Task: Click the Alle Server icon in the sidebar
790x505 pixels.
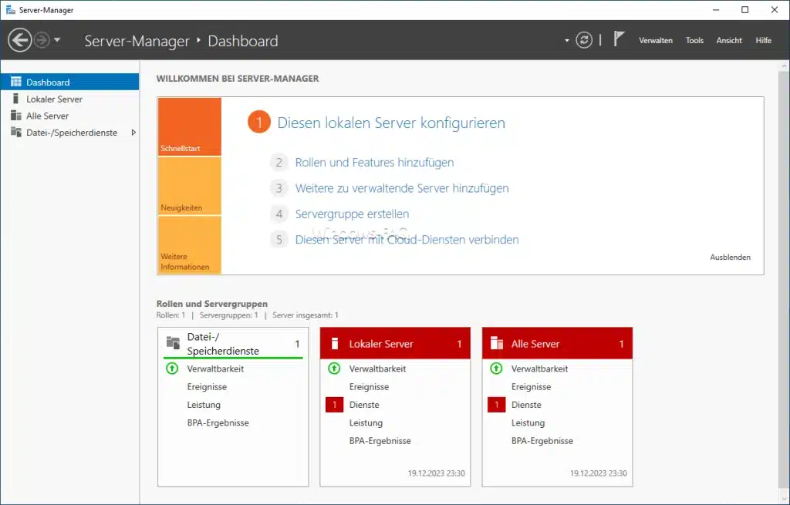Action: point(17,116)
